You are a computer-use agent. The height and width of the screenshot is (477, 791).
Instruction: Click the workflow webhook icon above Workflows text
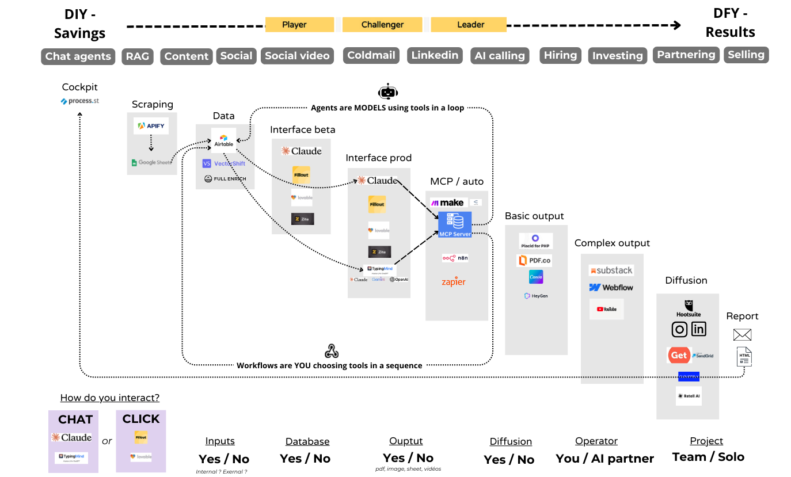331,351
